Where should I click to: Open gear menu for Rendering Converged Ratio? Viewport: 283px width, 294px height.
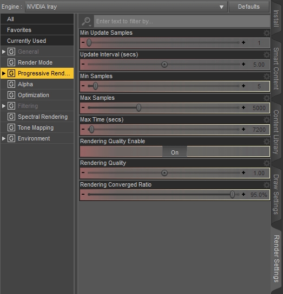point(267,185)
